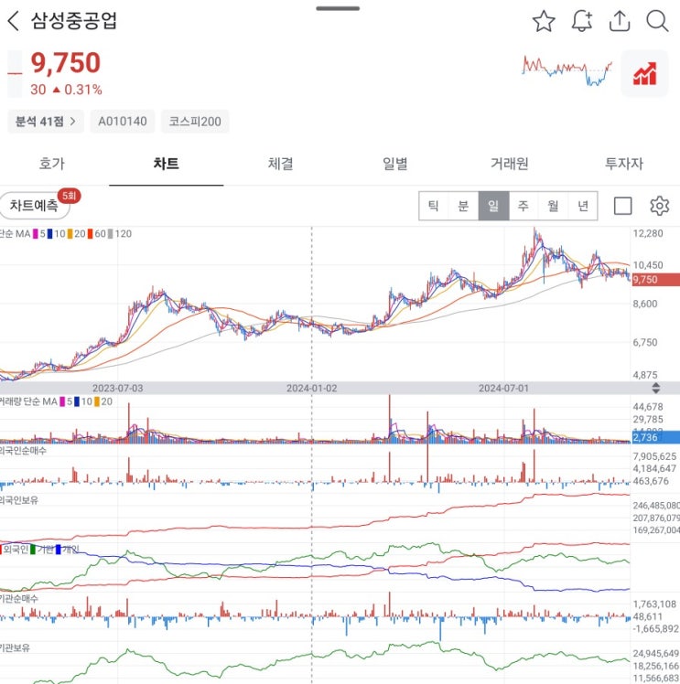Switch to the 체결 tab
Image resolution: width=680 pixels, height=684 pixels.
click(x=281, y=164)
